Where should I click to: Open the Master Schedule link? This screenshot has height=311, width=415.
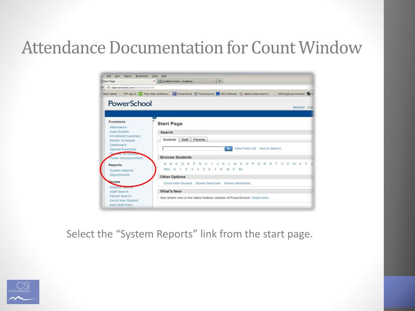click(122, 141)
